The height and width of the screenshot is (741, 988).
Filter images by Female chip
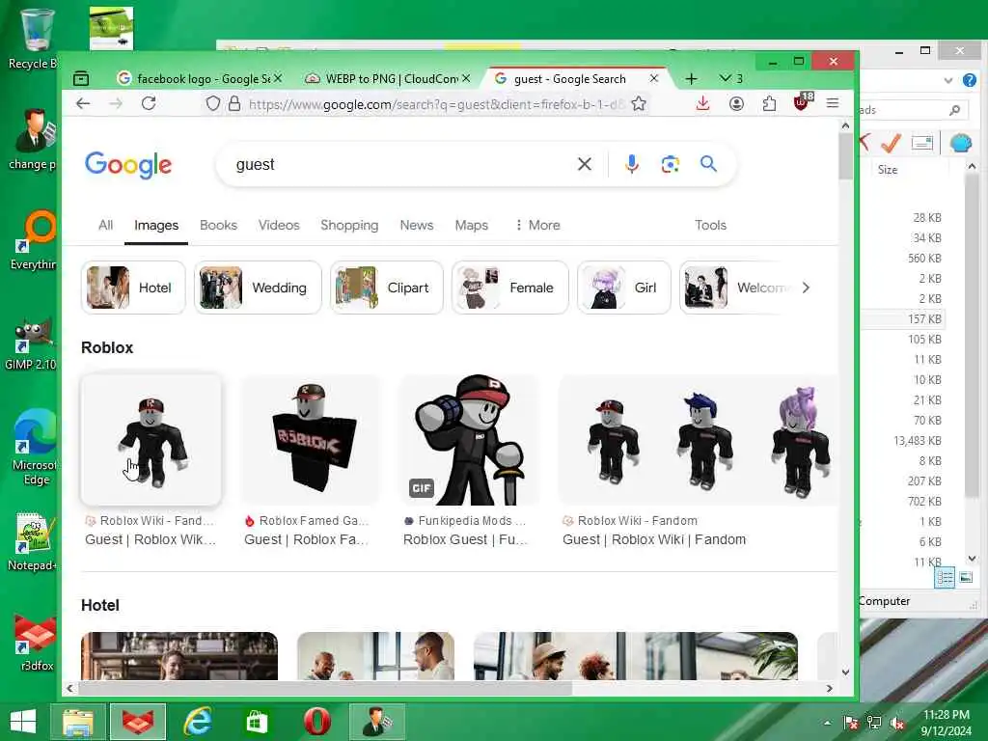(x=509, y=288)
